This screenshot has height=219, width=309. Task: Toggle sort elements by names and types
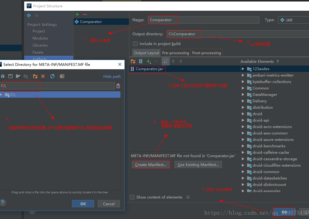point(166,62)
